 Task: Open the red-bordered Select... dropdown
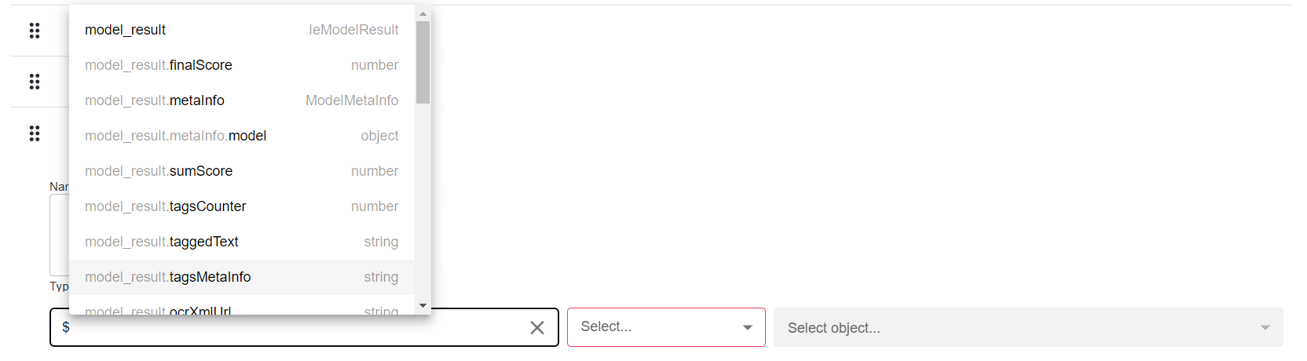666,327
